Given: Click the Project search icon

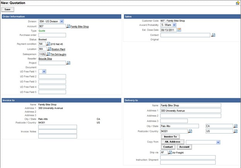Looking at the screenshot, I should click(x=68, y=63).
